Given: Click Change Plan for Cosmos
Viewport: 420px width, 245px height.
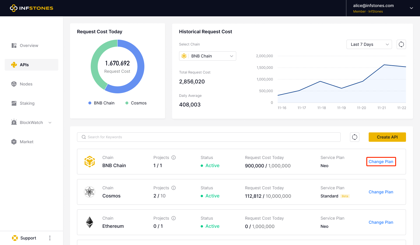Looking at the screenshot, I should tap(381, 192).
